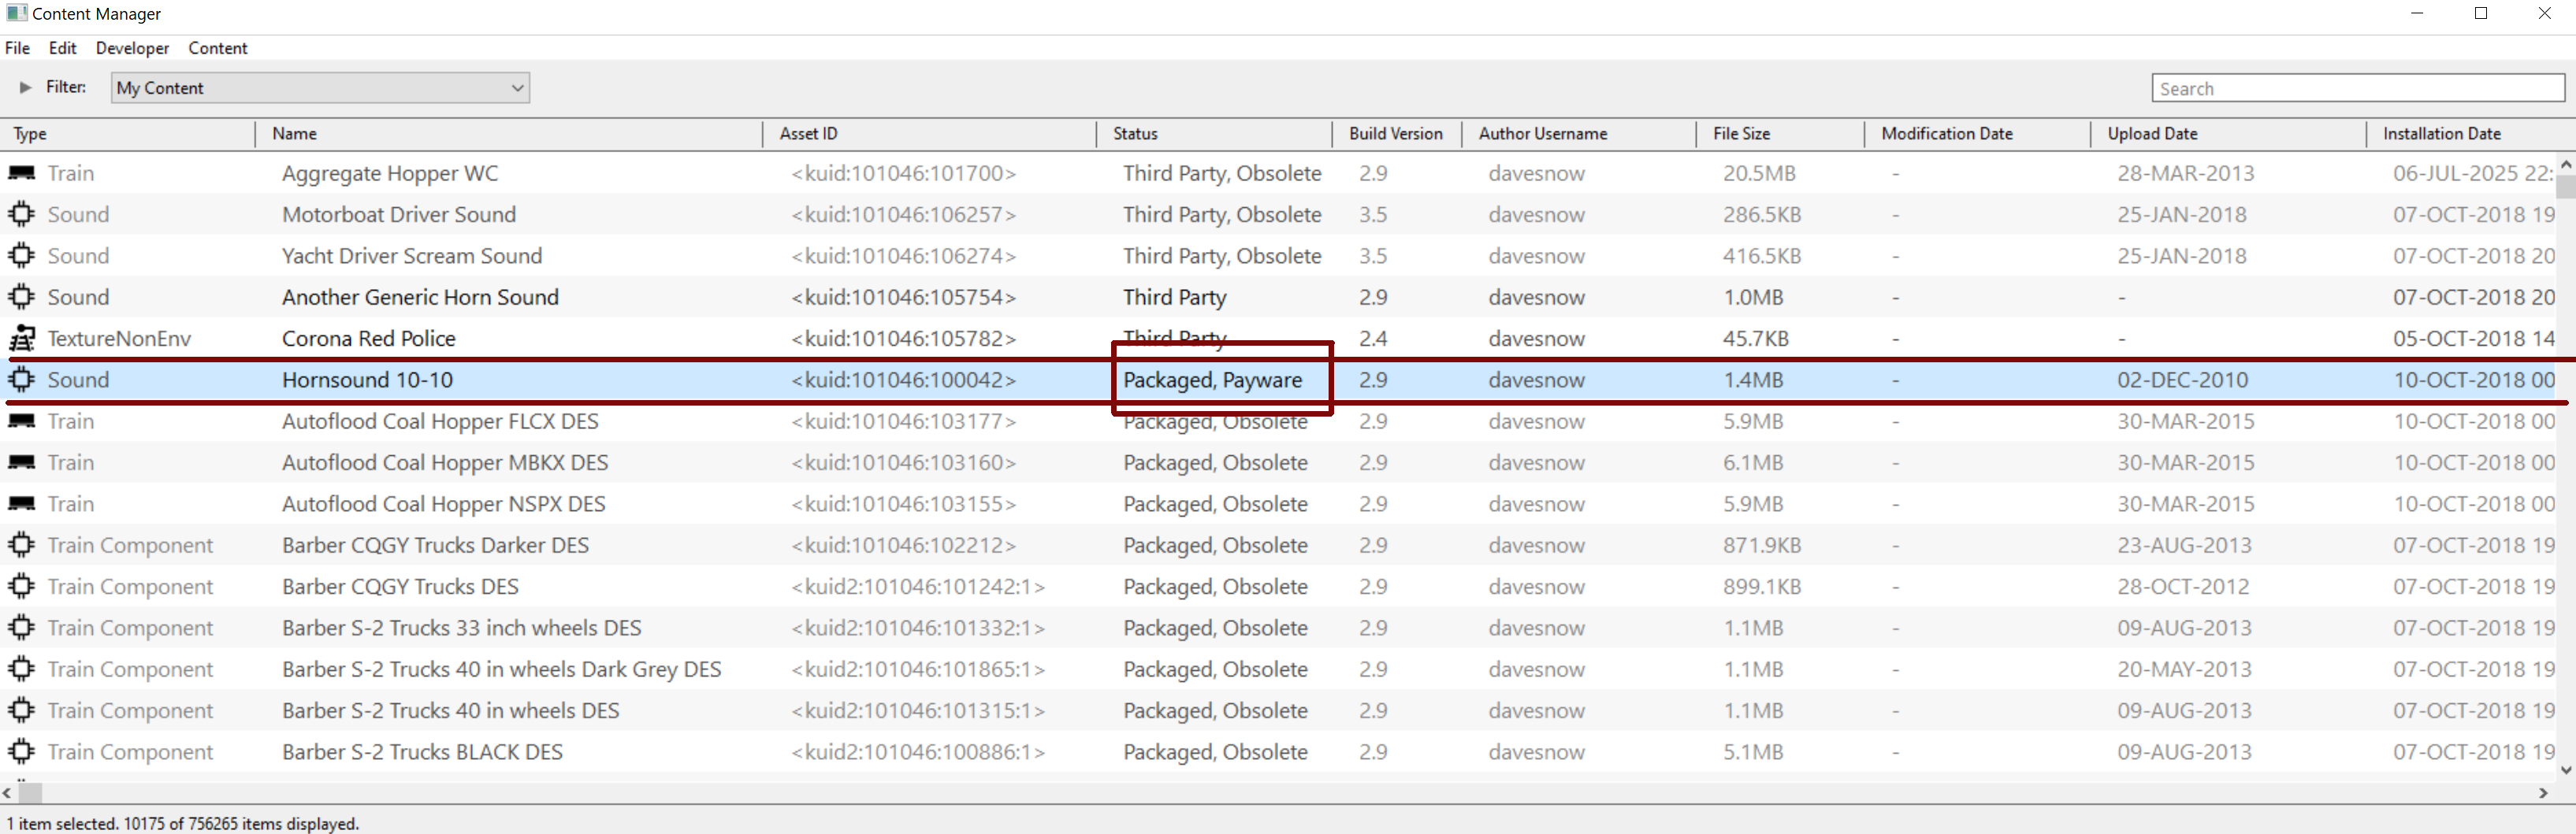Screen dimensions: 2576x834
Task: Select the Aggregate Hopper WC name
Action: point(390,174)
